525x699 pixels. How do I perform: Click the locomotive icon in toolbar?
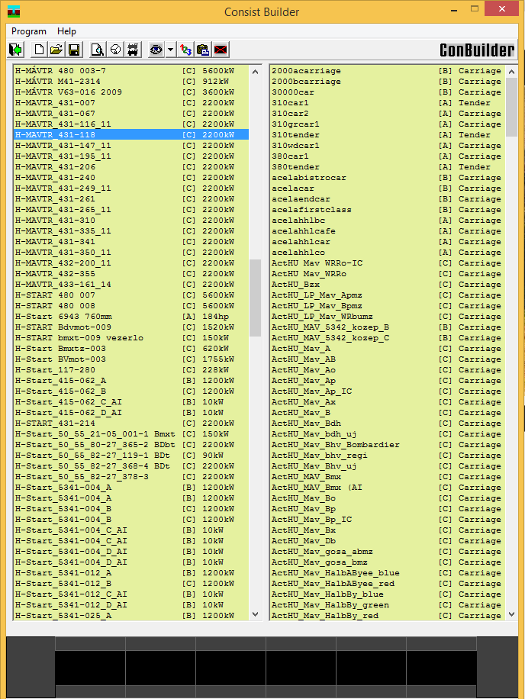click(133, 50)
